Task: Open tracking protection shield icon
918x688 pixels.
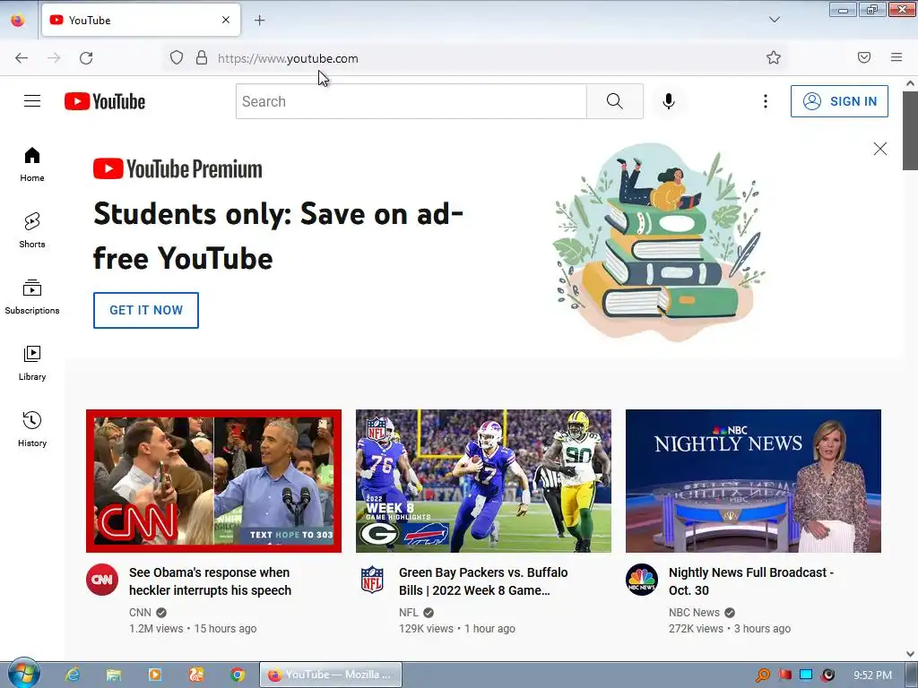Action: coord(177,58)
